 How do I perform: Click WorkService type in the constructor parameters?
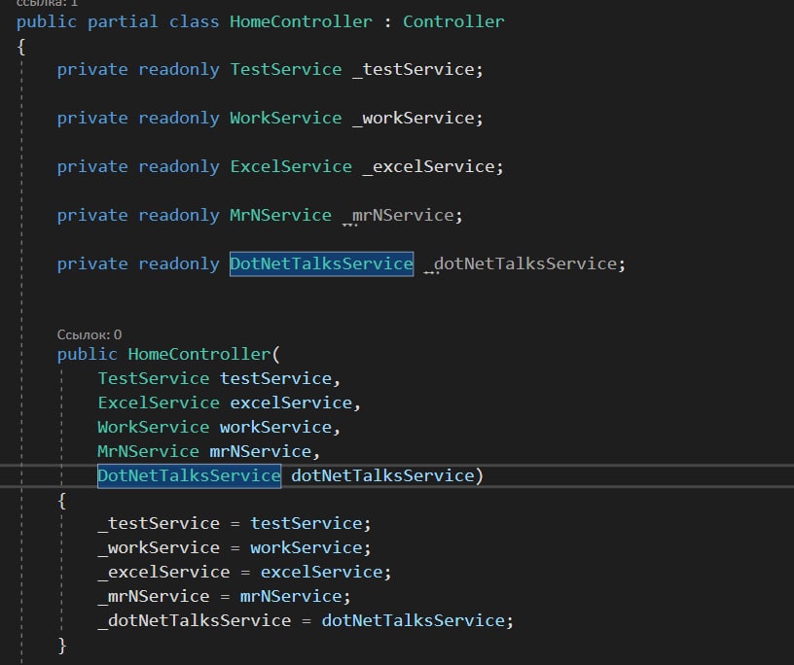[x=154, y=427]
